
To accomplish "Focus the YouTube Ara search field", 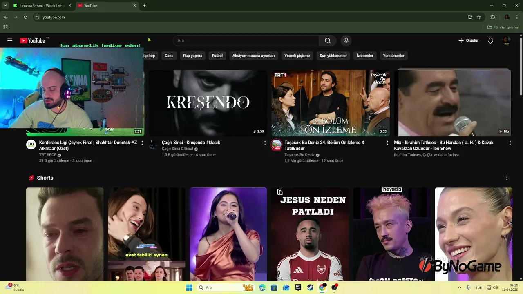I will click(x=246, y=40).
